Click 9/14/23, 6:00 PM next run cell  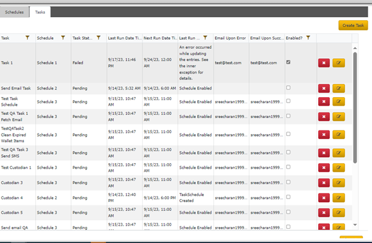tap(159, 198)
